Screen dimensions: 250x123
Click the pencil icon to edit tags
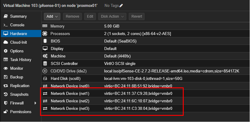point(121,6)
